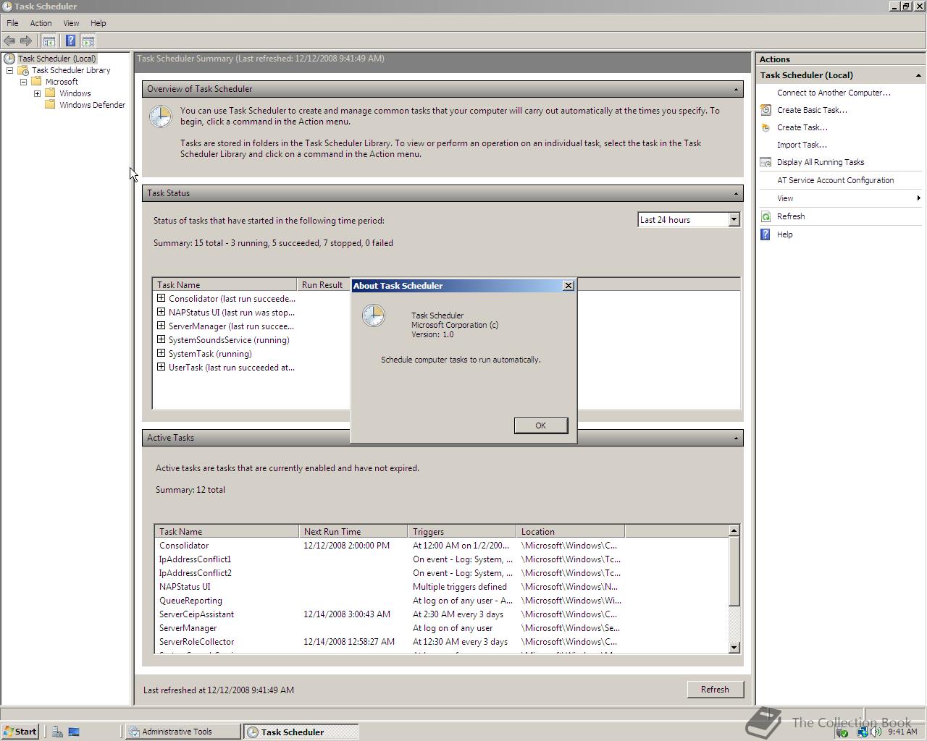Click Display All Running Tasks action

point(821,162)
